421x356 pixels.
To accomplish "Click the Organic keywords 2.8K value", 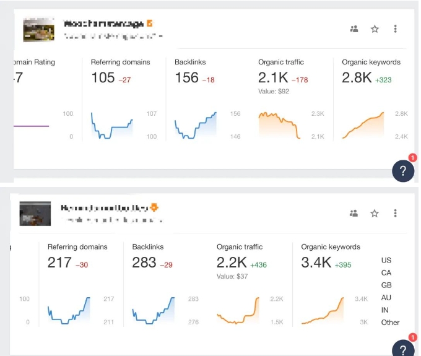I will tap(357, 77).
